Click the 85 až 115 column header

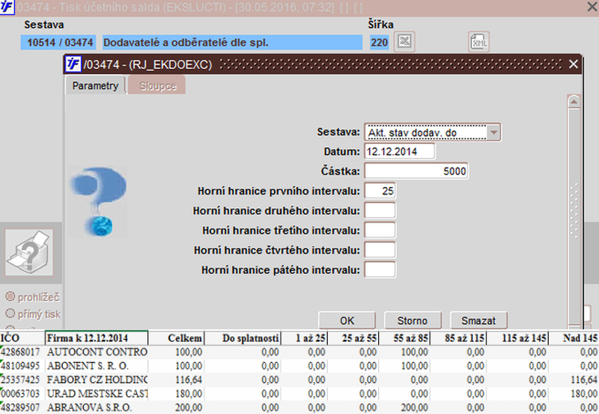(457, 338)
